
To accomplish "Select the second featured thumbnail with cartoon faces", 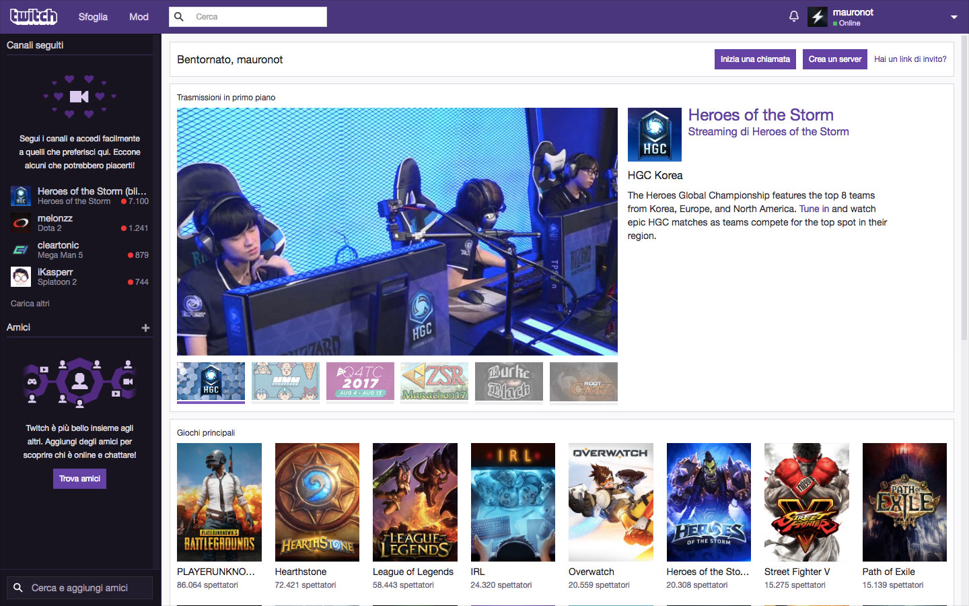I will coord(285,382).
